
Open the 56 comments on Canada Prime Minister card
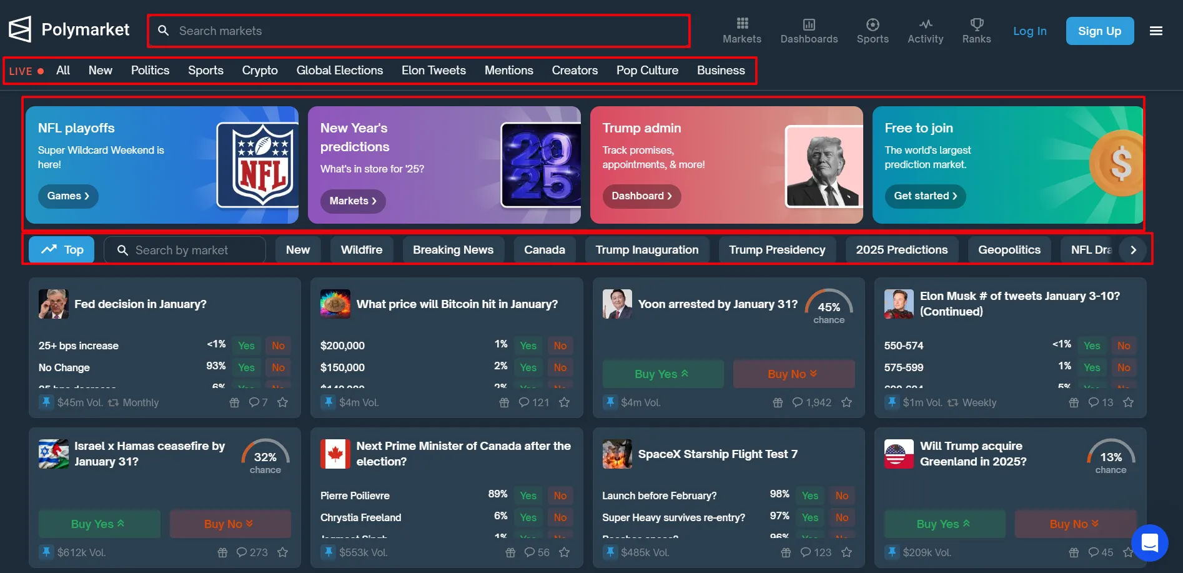point(537,552)
